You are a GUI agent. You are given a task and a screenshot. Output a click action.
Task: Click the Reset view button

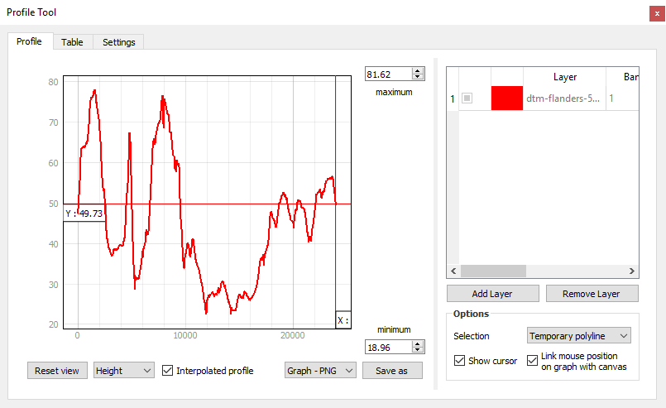click(57, 371)
